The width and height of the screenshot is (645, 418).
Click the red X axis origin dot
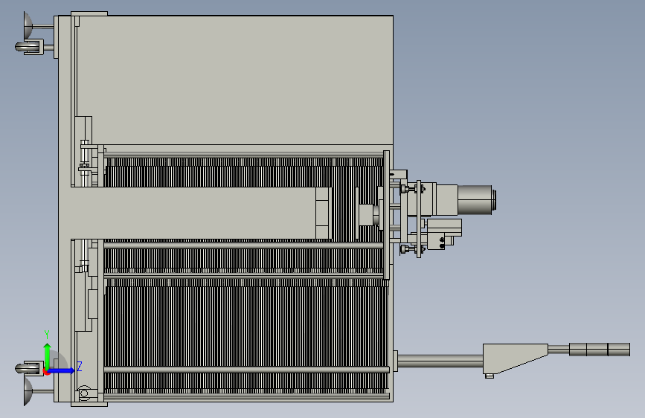46,372
